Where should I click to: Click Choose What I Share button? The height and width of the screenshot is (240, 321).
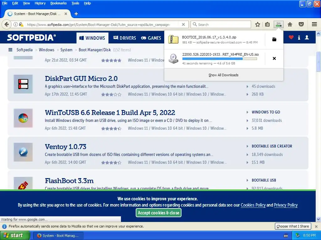tap(293, 226)
